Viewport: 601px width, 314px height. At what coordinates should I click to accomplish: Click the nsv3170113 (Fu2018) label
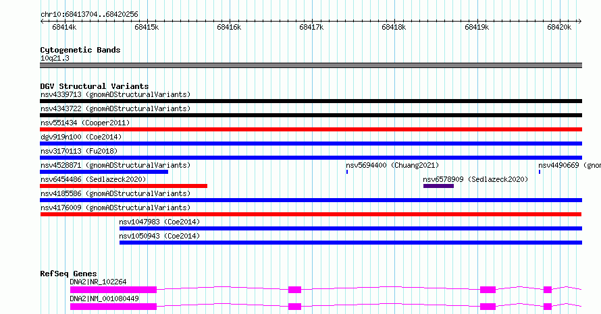click(x=79, y=151)
